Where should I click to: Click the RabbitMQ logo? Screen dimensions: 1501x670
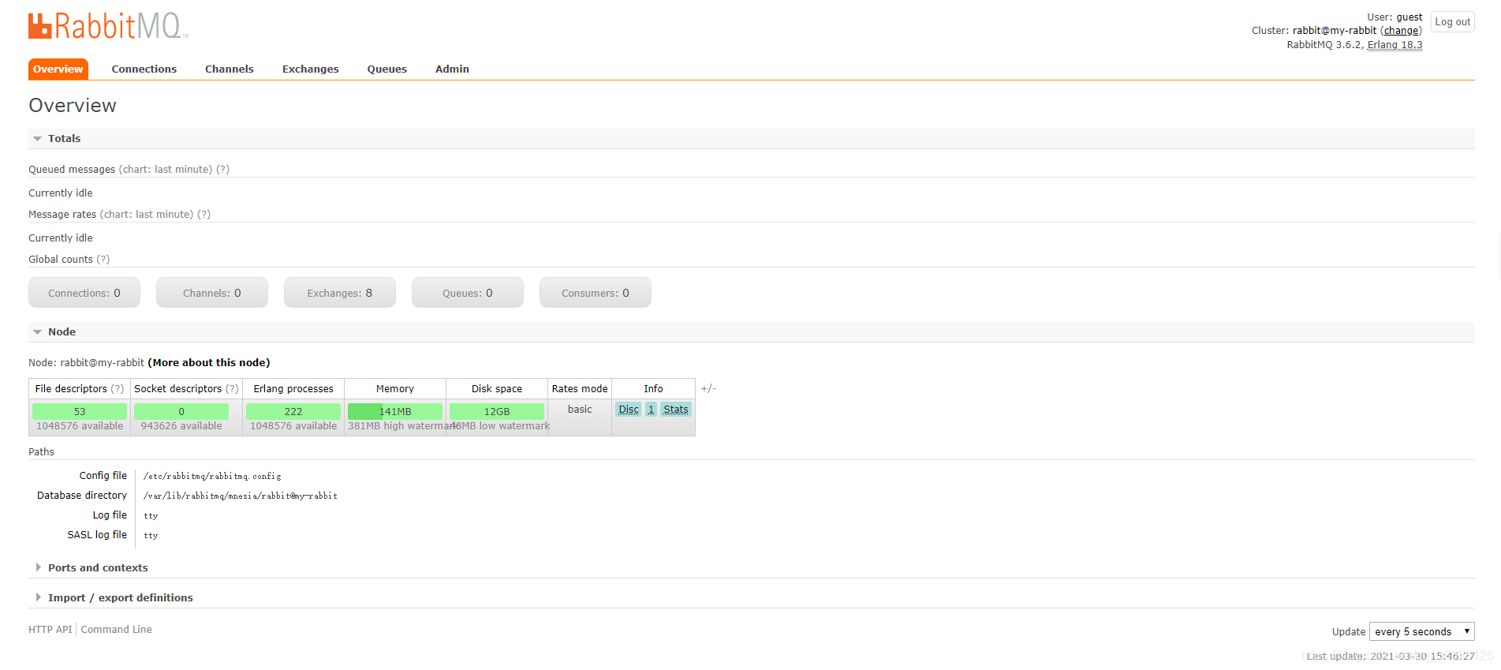click(108, 26)
